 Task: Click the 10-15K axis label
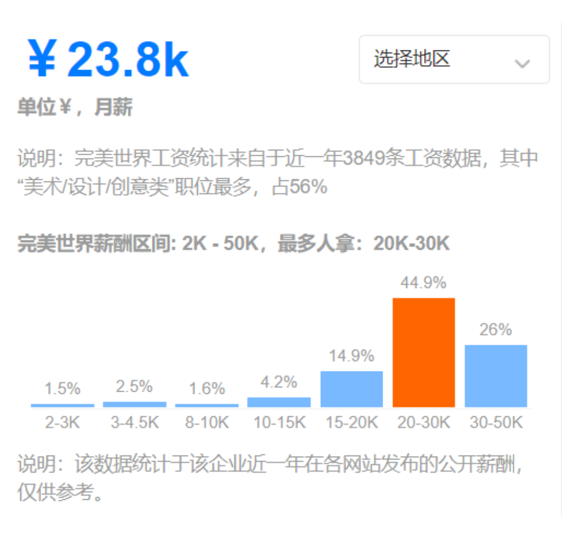tap(279, 422)
